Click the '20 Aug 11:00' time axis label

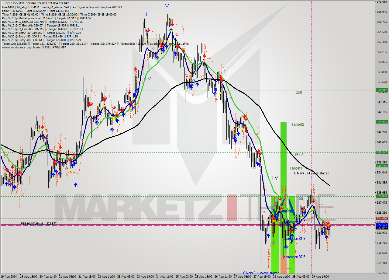click(48, 277)
